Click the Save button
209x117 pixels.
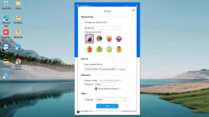click(x=107, y=106)
